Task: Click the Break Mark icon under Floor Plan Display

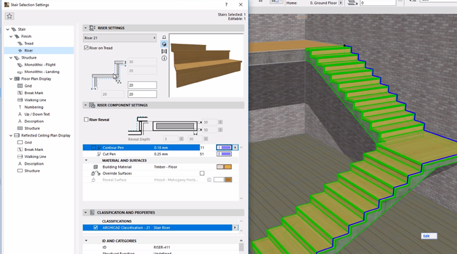Action: point(20,93)
